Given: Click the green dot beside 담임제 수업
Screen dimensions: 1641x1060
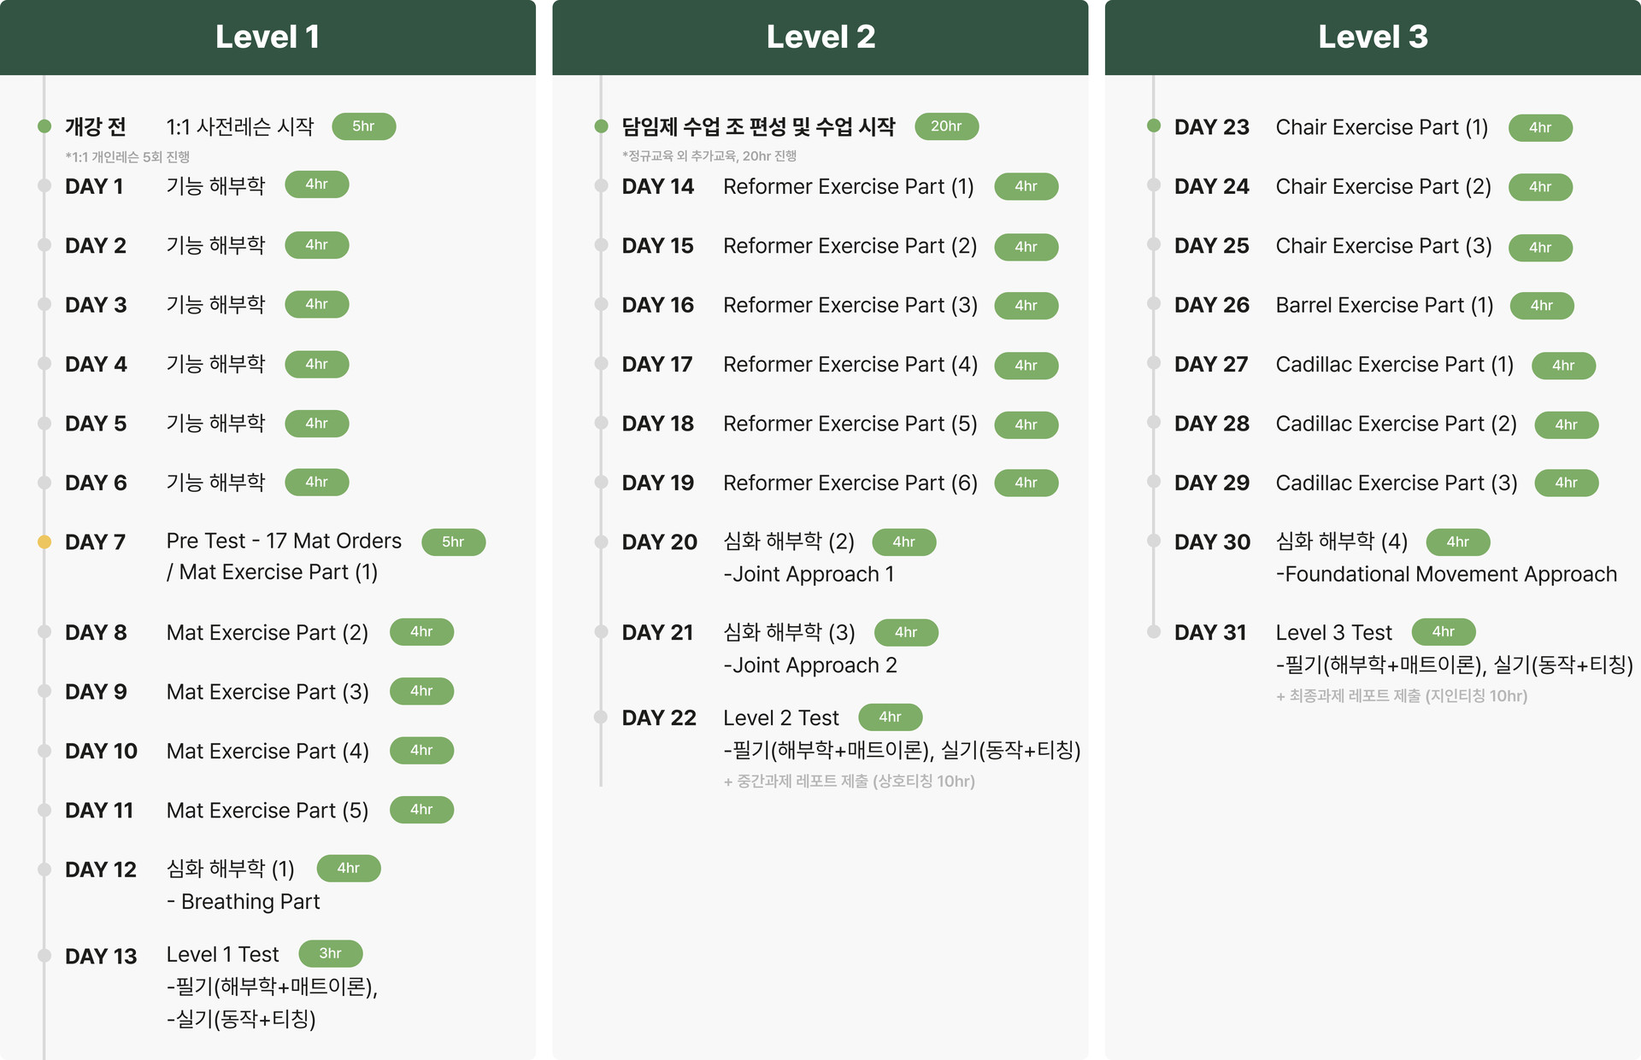Looking at the screenshot, I should click(x=602, y=126).
